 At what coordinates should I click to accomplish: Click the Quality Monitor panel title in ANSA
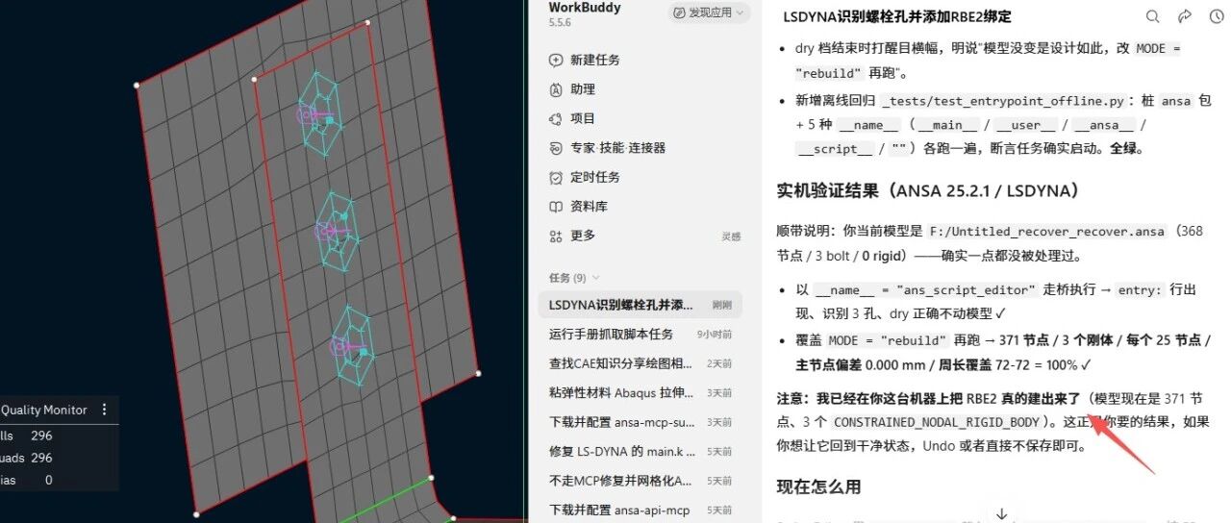[44, 410]
